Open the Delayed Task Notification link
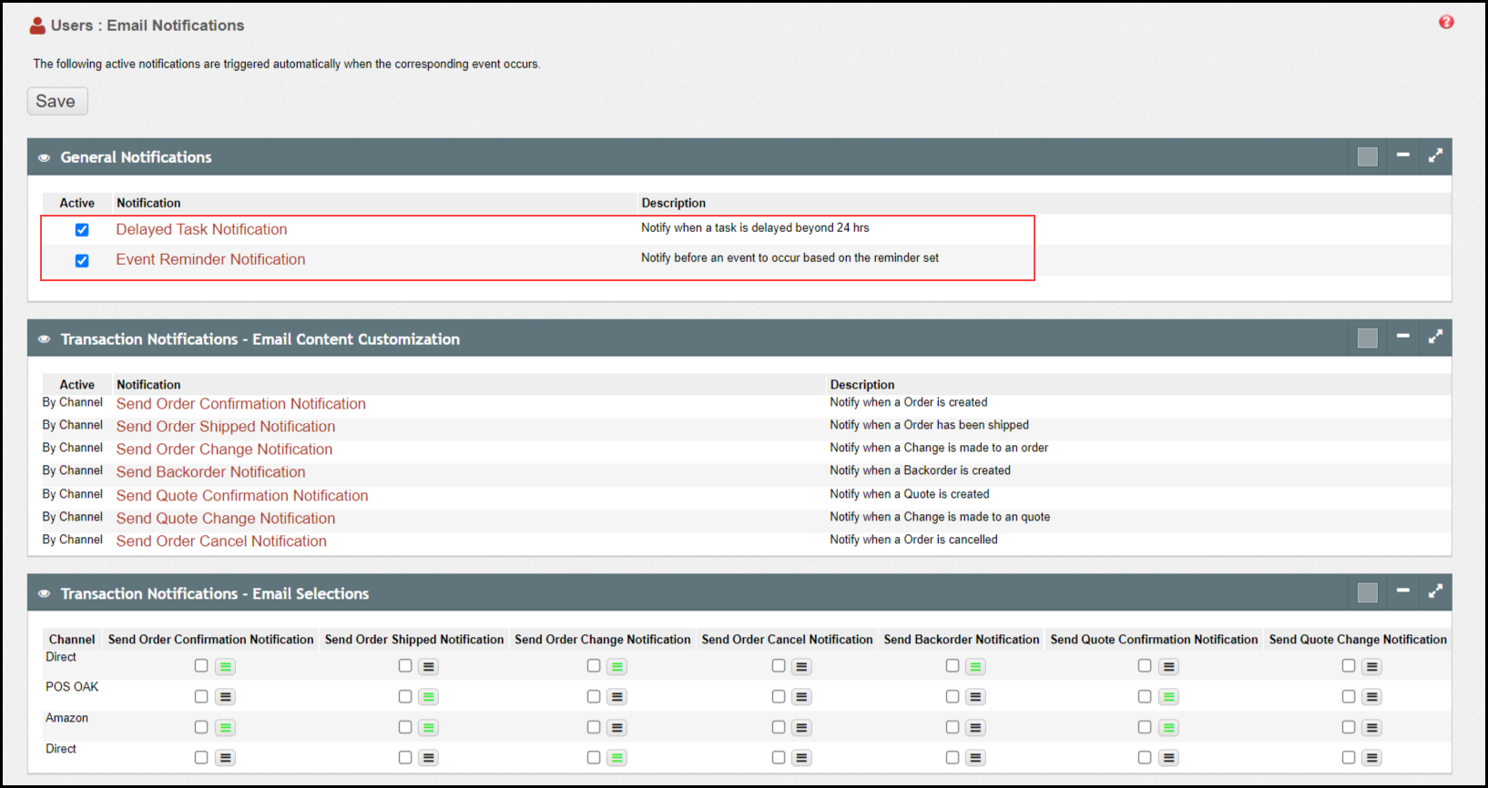The image size is (1488, 788). [x=201, y=229]
